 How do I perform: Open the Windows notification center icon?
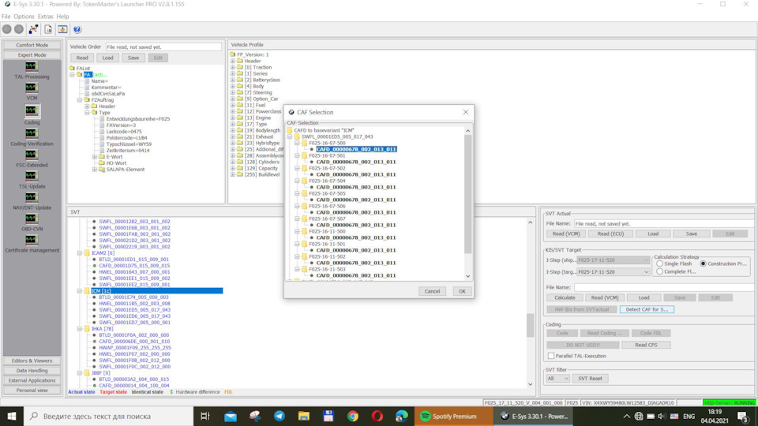[x=743, y=416]
